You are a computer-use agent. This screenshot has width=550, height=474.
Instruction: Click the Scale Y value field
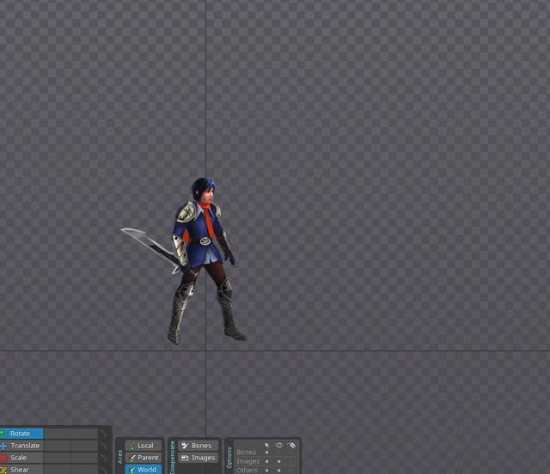84,458
